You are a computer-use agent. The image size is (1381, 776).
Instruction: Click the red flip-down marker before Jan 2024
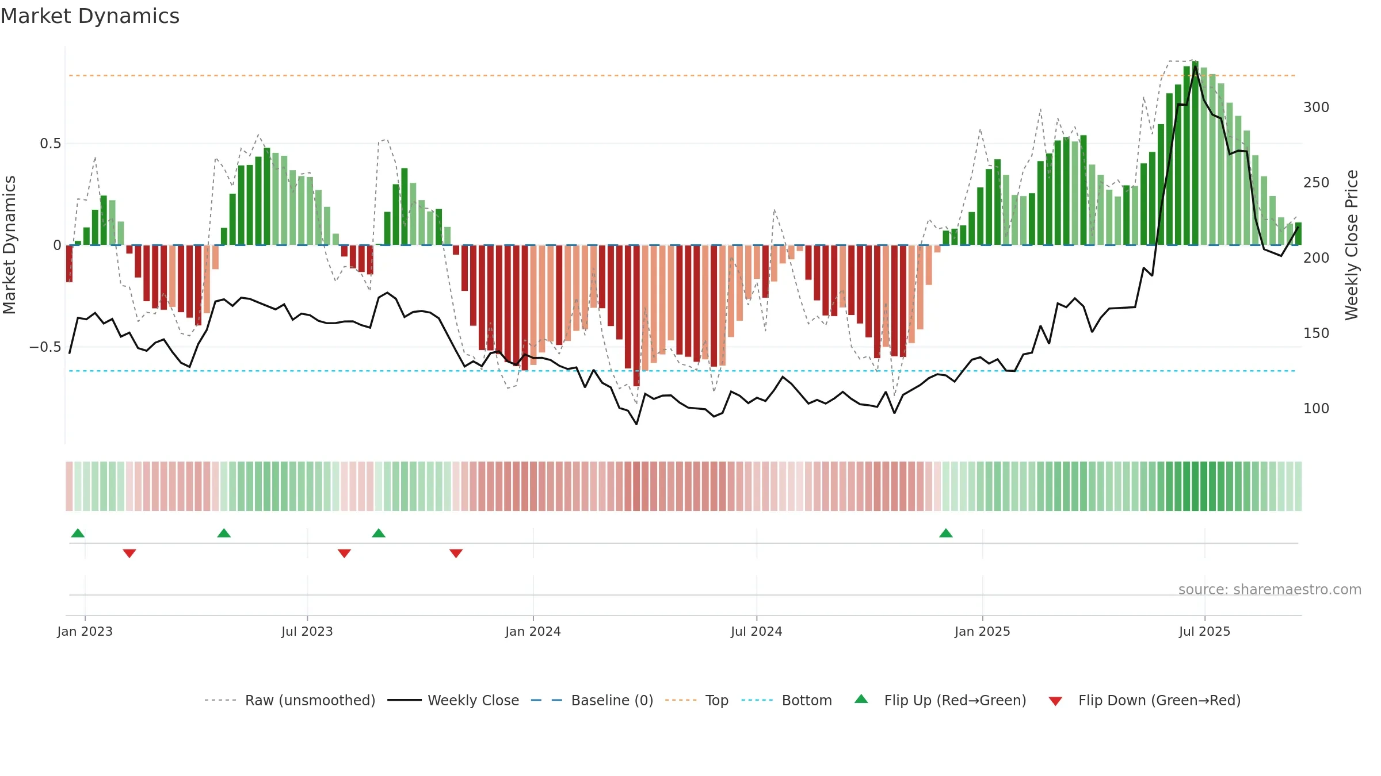[456, 553]
